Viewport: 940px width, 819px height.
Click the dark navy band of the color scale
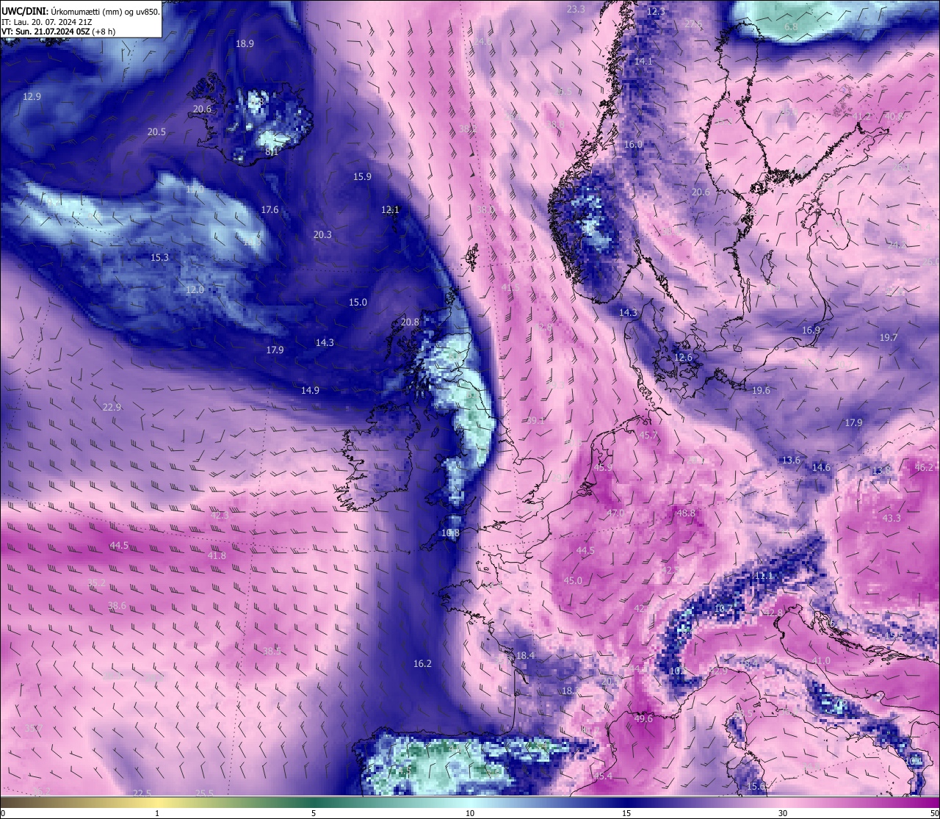pos(626,802)
